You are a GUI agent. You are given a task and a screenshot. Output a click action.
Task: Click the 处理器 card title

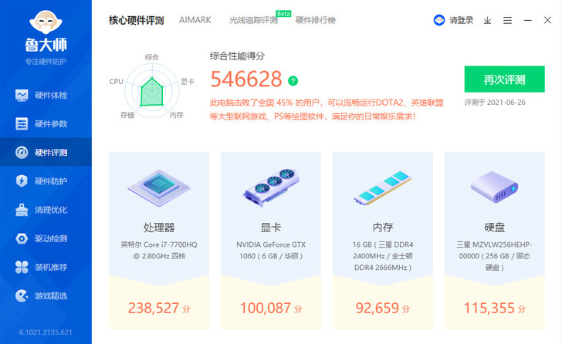pos(159,228)
